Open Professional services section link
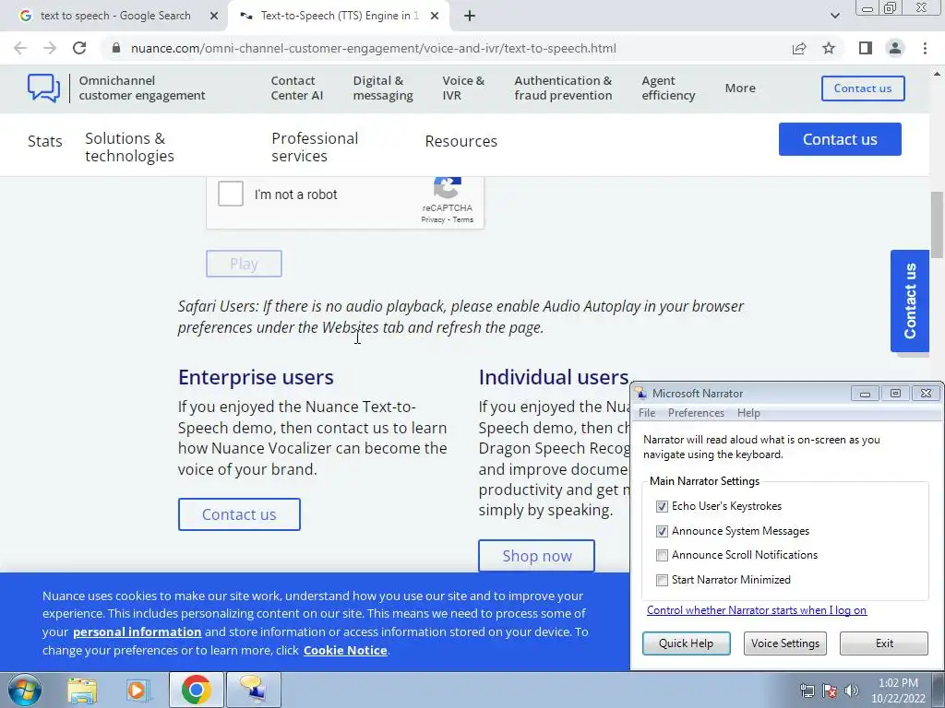Image resolution: width=945 pixels, height=708 pixels. [x=315, y=147]
